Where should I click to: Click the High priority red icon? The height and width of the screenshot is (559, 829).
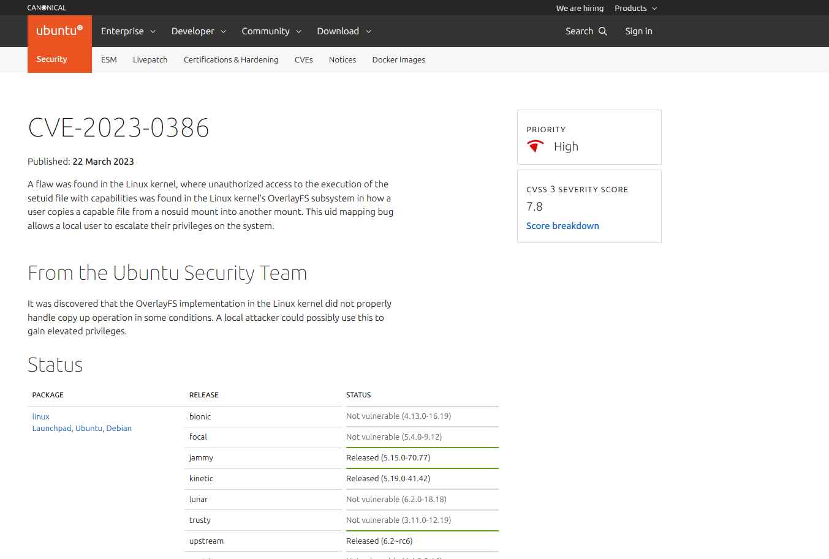pos(536,146)
